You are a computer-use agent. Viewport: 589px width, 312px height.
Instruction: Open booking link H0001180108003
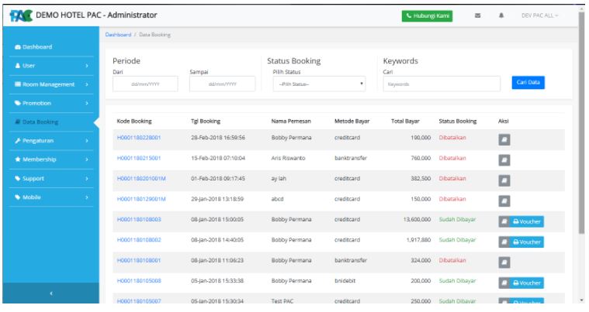point(139,219)
